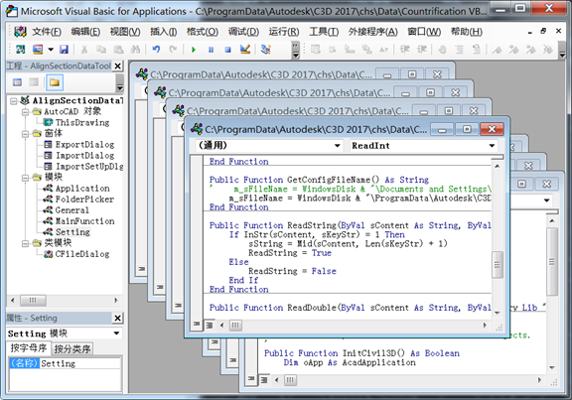Open the 视图(V) menu
The image size is (572, 400).
[125, 32]
